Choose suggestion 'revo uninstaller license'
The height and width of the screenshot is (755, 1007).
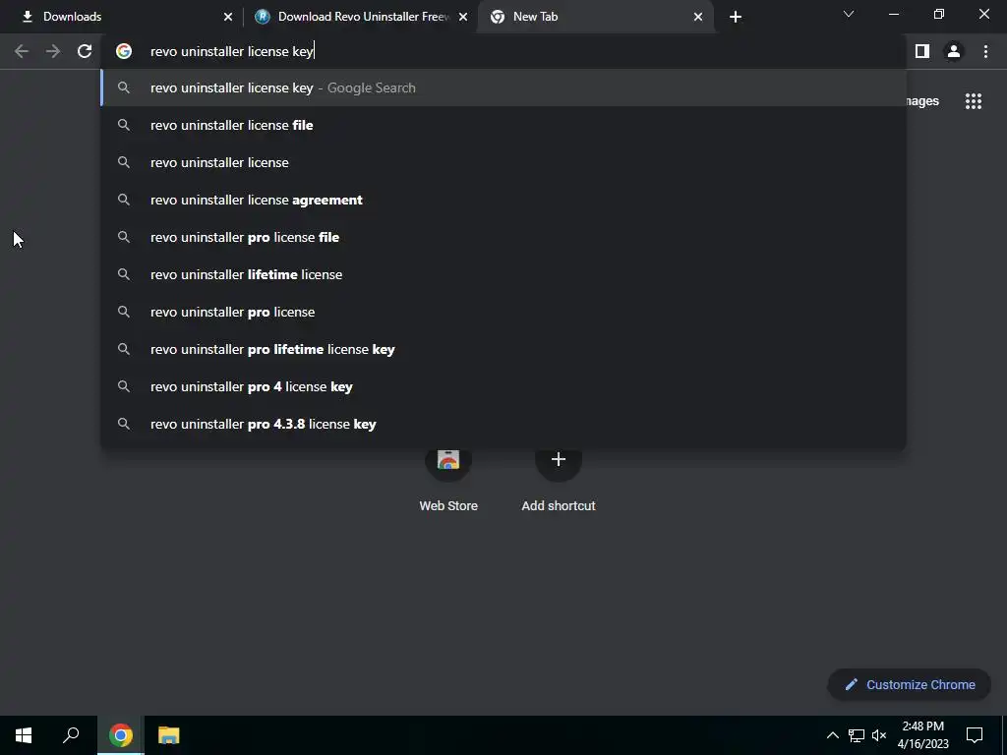point(503,162)
